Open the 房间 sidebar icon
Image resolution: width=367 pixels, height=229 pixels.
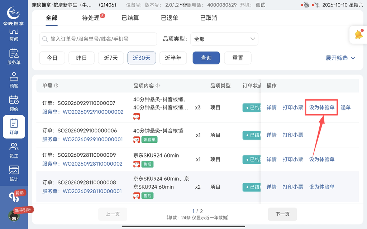tap(14, 35)
